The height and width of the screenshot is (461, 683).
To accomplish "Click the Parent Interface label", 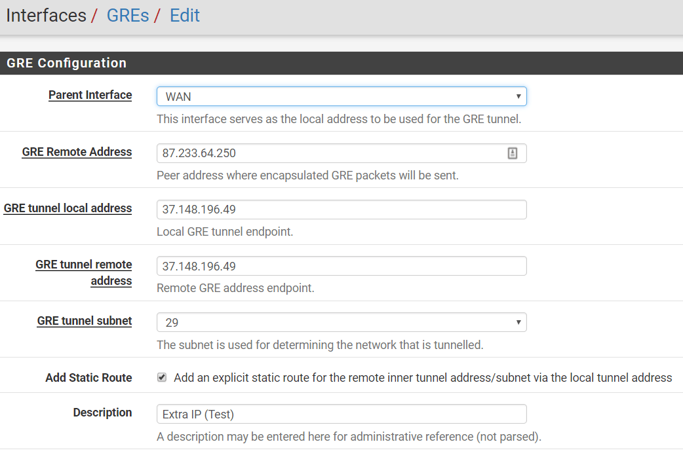I will [x=90, y=95].
